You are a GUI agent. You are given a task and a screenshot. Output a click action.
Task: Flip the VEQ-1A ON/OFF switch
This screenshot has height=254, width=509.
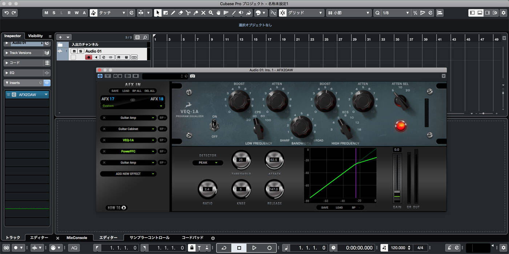coord(215,126)
